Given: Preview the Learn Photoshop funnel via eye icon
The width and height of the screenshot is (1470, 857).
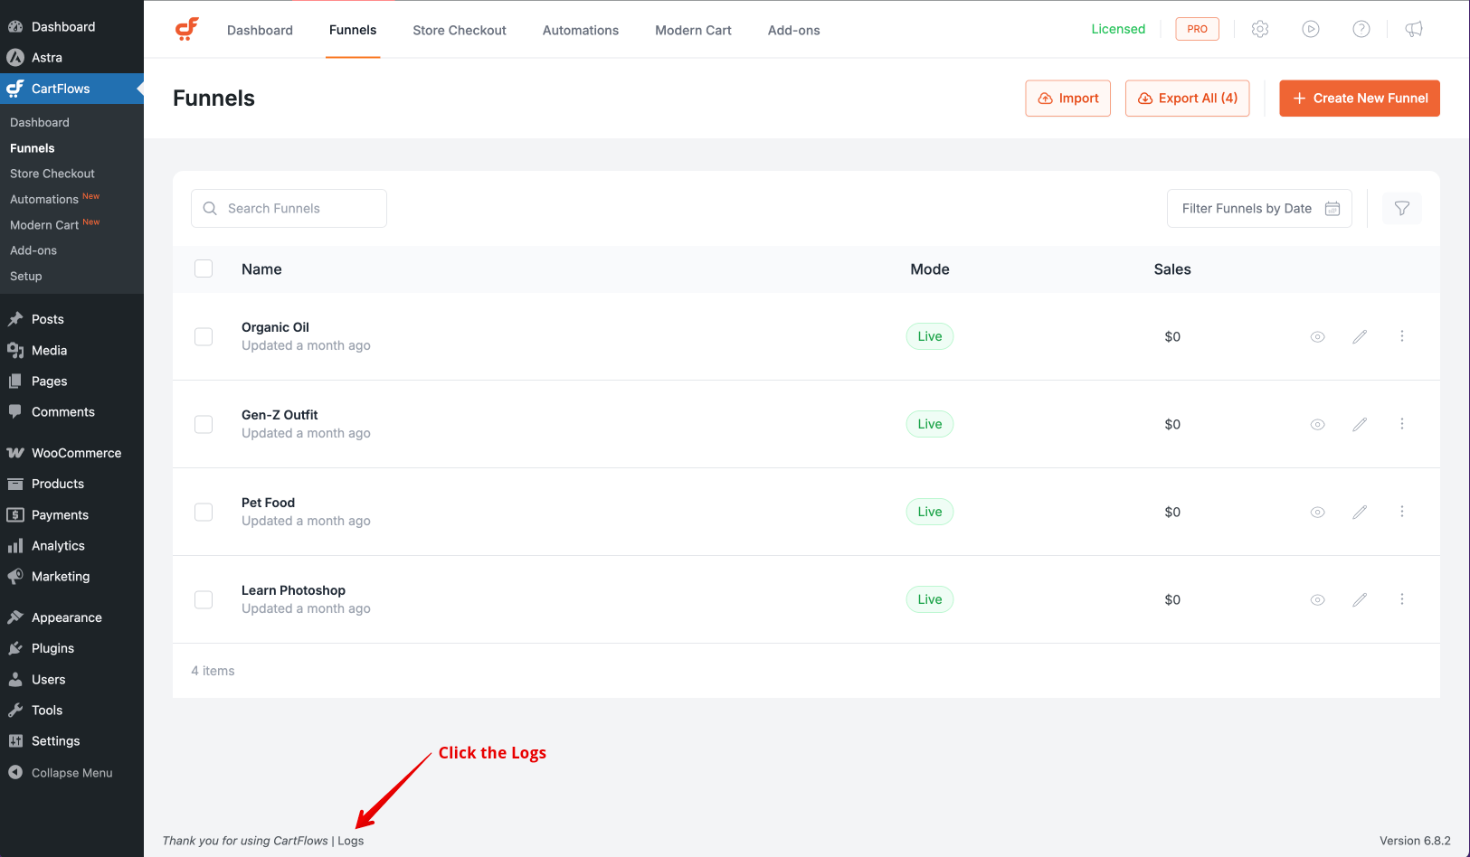Looking at the screenshot, I should click(1318, 599).
